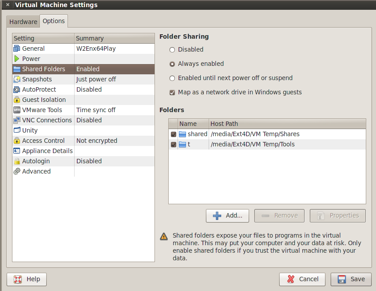The width and height of the screenshot is (376, 291).
Task: Select the Options tab
Action: 54,21
